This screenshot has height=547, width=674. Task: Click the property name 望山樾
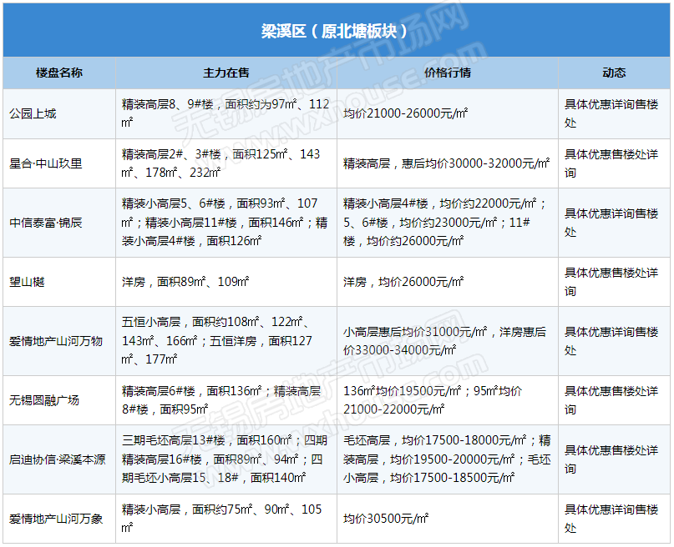click(x=27, y=282)
